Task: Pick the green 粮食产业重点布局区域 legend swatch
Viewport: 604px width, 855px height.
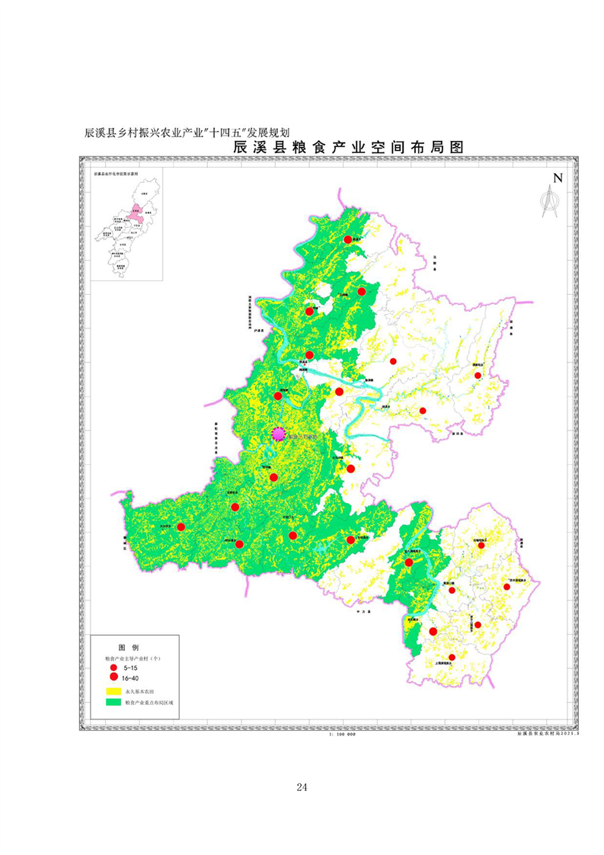Action: tap(113, 701)
